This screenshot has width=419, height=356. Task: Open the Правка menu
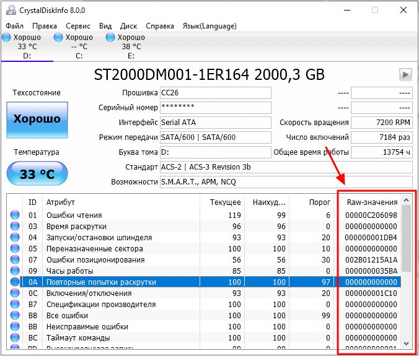[x=45, y=26]
